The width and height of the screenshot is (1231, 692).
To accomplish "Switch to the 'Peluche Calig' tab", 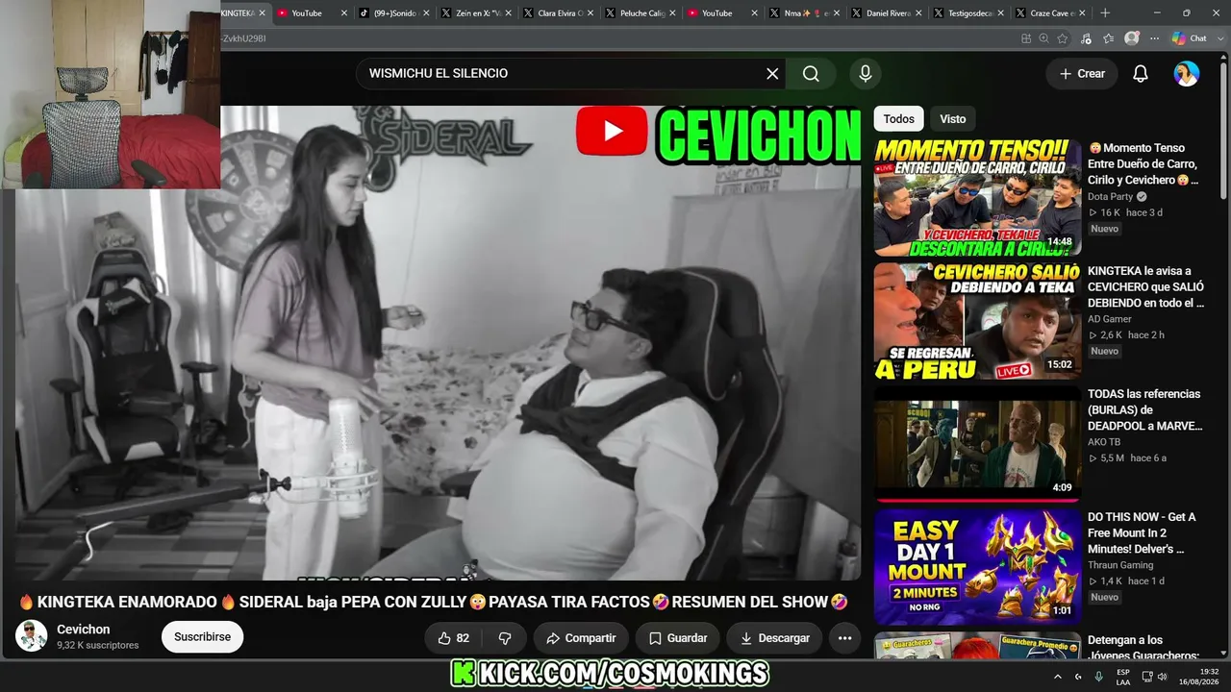I will [639, 13].
